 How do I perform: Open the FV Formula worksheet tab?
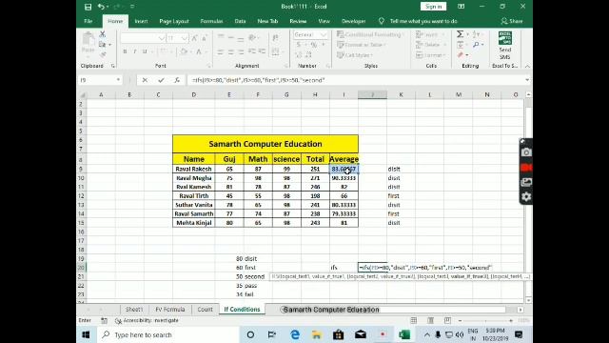click(170, 310)
